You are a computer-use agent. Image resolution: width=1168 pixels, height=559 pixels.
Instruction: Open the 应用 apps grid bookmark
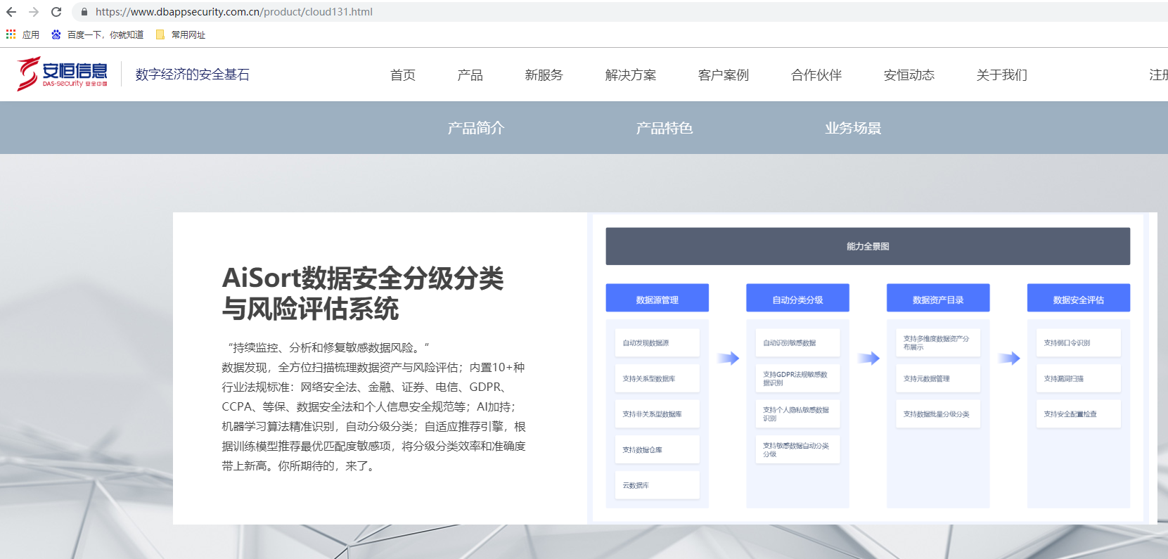(x=23, y=34)
